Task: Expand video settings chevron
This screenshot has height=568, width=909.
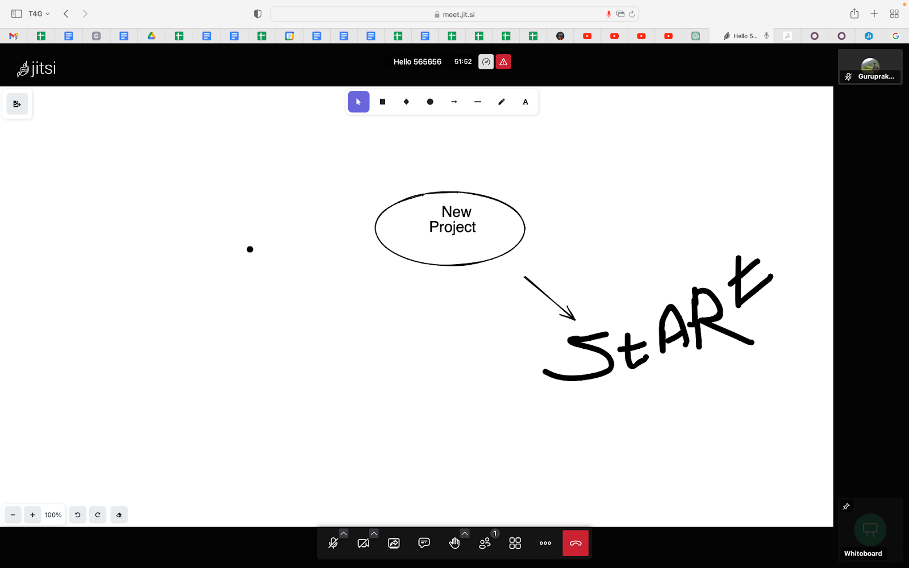Action: pos(374,533)
